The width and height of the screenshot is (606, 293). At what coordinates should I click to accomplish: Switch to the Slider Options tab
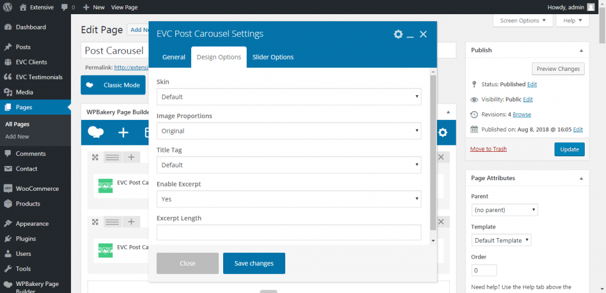coord(273,57)
